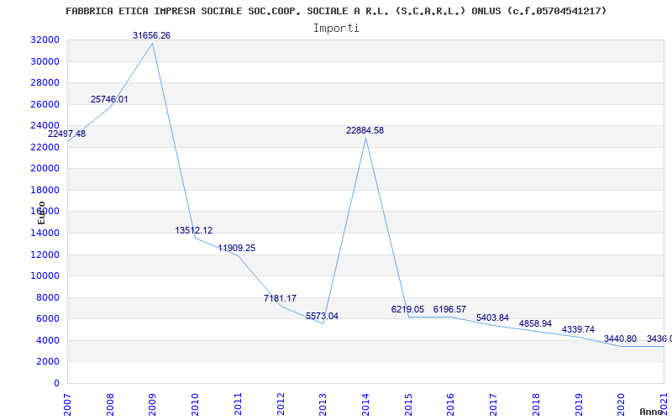Click the Euro axis label
This screenshot has height=420, width=672.
tap(41, 213)
